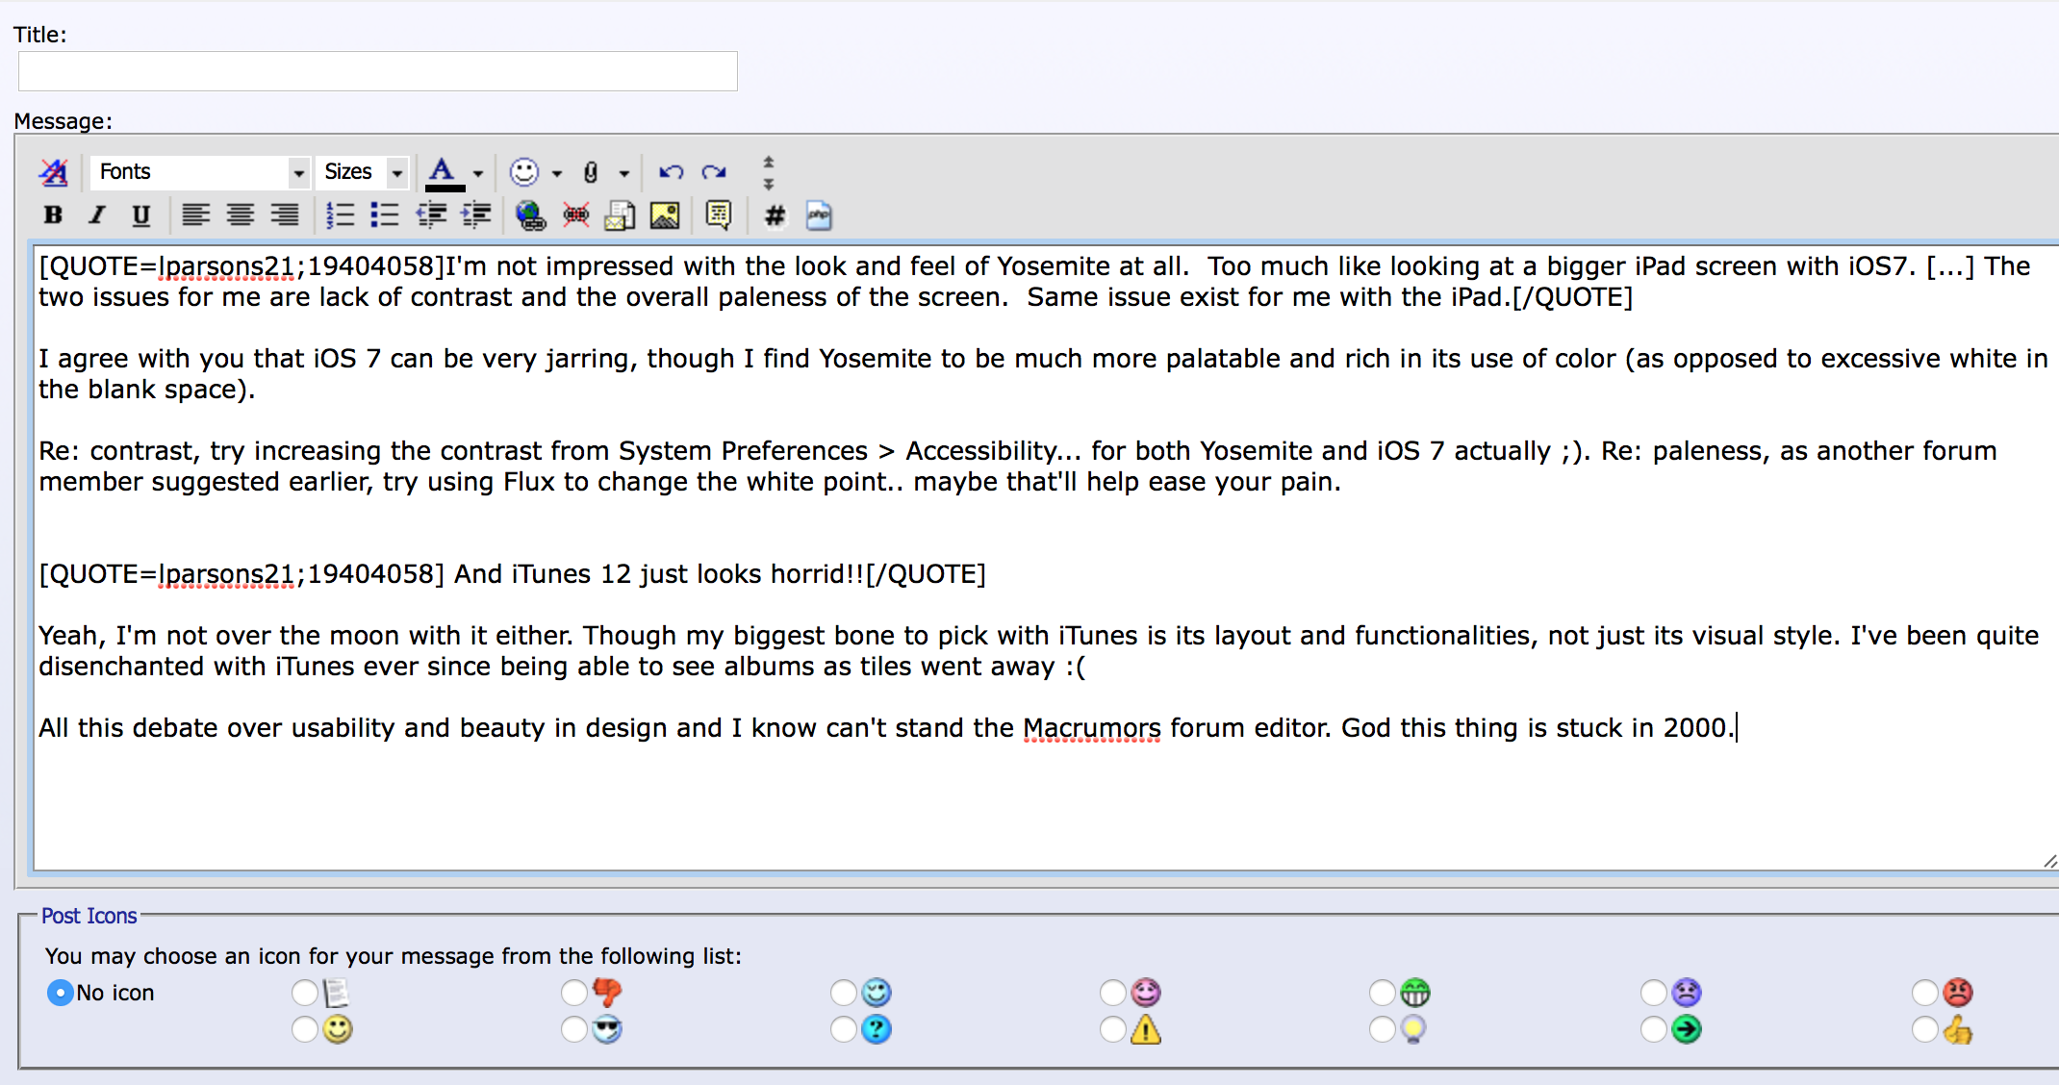Click the Post Icons legend label
This screenshot has height=1085, width=2059.
[89, 916]
